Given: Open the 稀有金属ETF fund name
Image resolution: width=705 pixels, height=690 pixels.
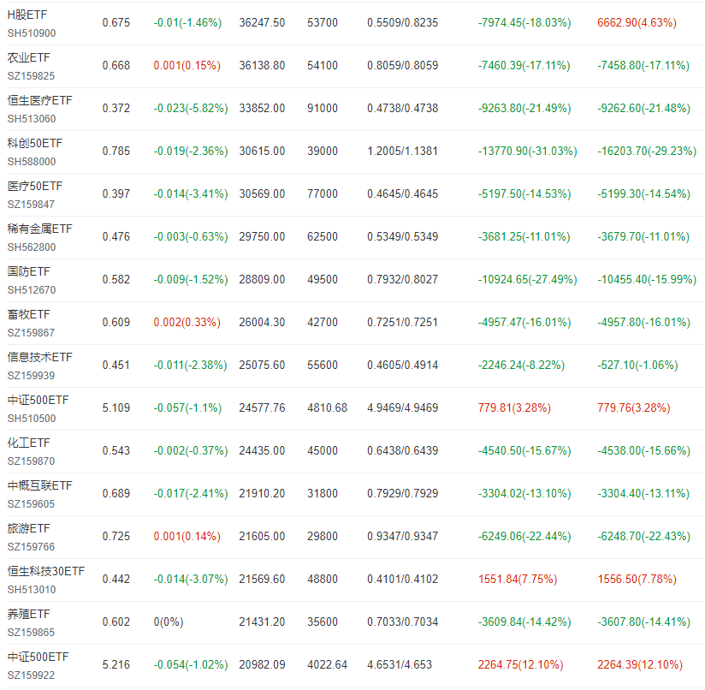Looking at the screenshot, I should click(x=39, y=229).
